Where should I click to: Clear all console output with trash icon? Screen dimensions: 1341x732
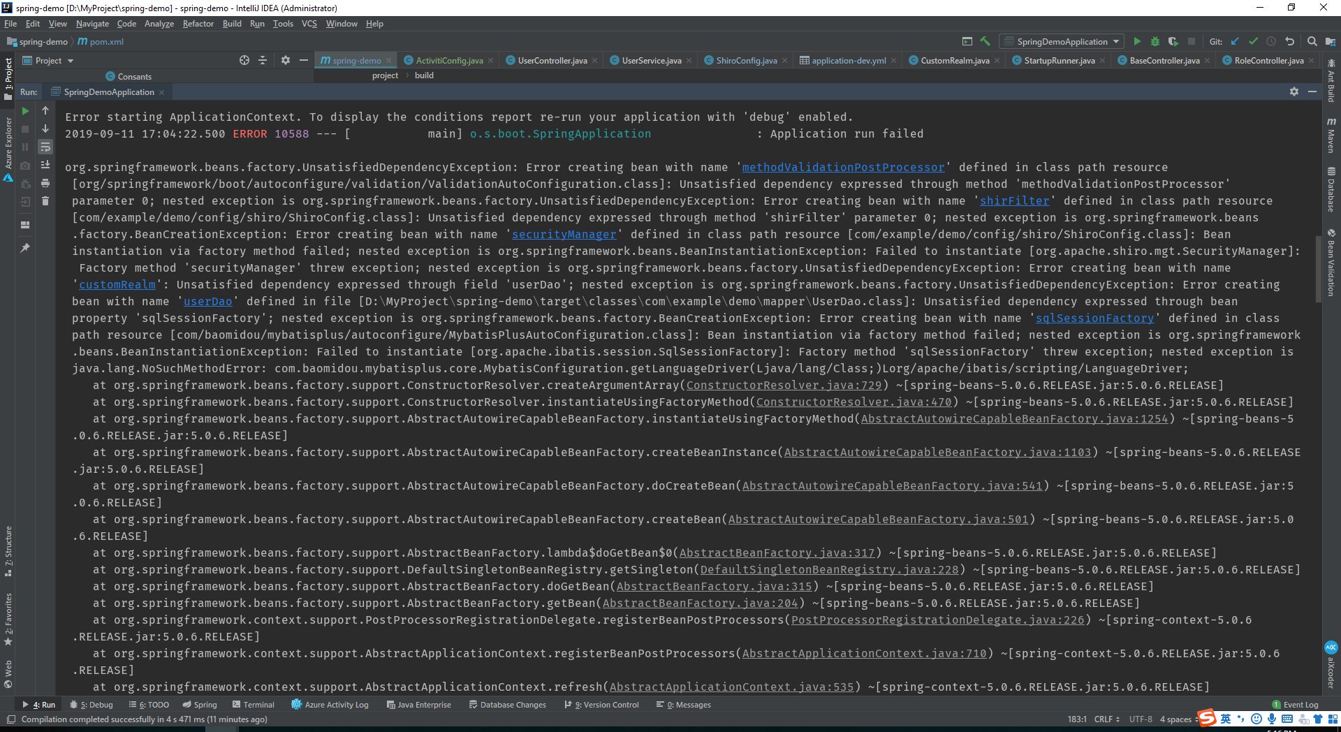(x=45, y=201)
